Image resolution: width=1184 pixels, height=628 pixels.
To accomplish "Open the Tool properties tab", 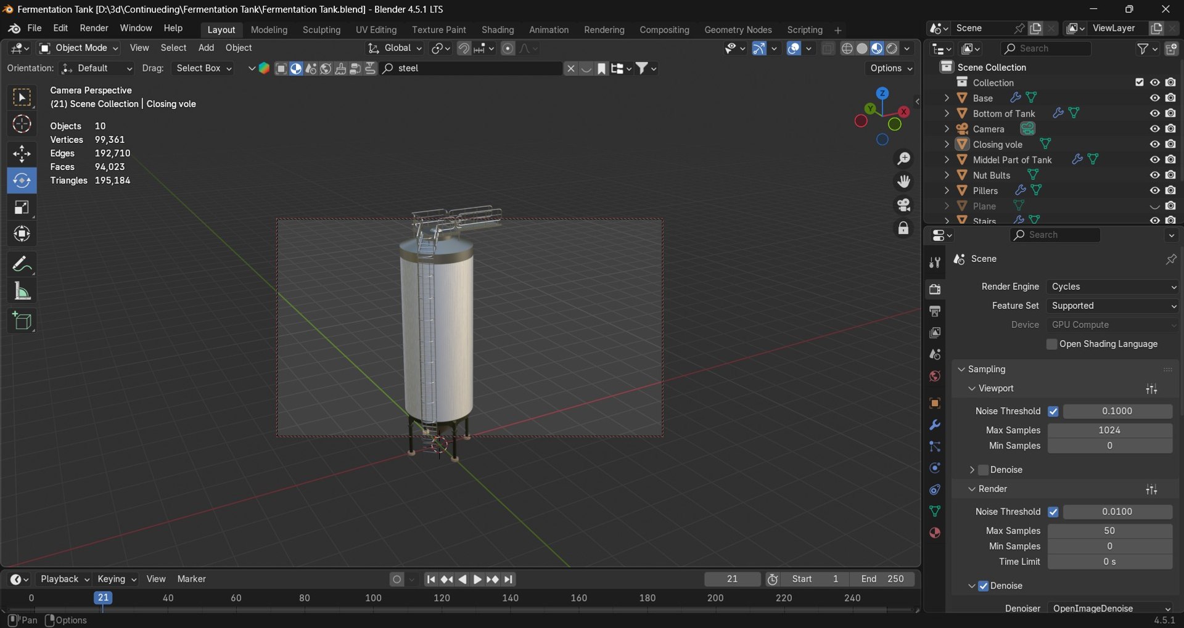I will [935, 263].
